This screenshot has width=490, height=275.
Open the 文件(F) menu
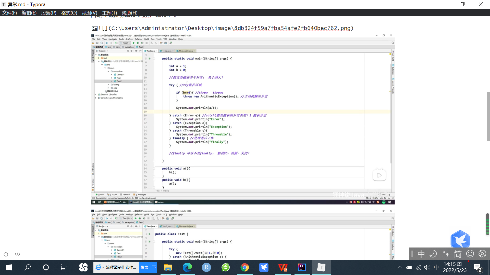click(x=9, y=13)
